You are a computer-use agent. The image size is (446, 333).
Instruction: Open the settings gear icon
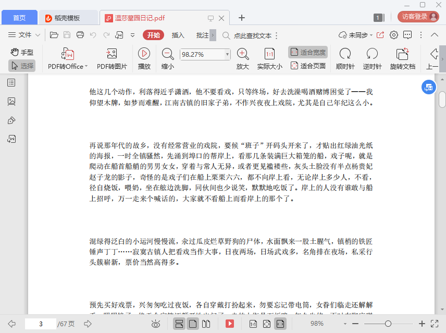[394, 35]
